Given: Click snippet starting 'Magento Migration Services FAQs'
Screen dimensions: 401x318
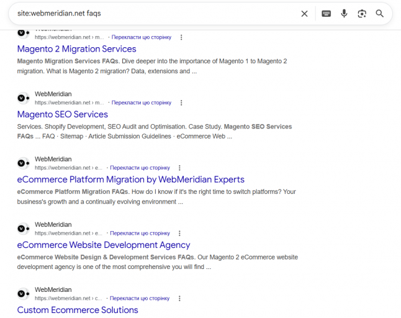Looking at the screenshot, I should 152,66.
